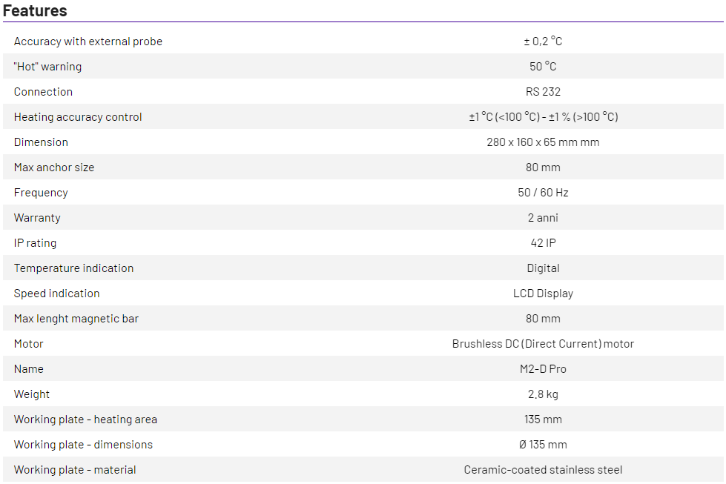Select the LCD Display value
This screenshot has height=484, width=726.
tap(543, 294)
